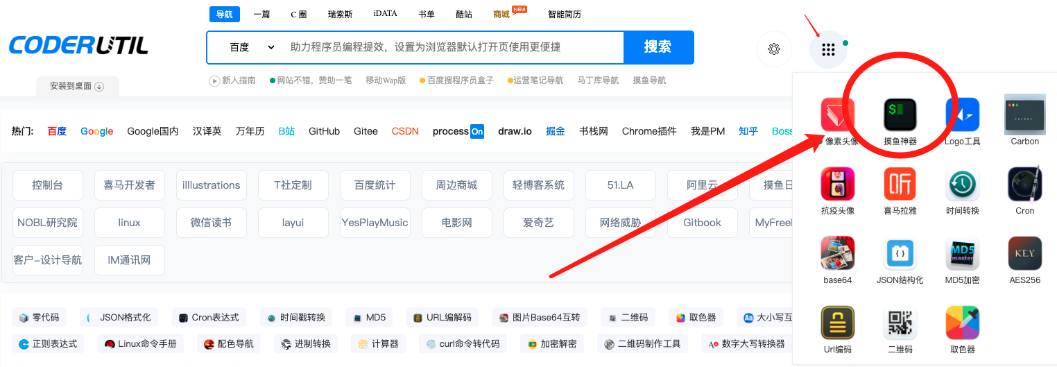1057x367 pixels.
Task: Open the Cron表达式 tool tag
Action: coord(209,317)
